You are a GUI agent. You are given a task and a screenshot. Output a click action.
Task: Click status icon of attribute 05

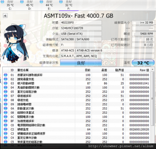[5, 92]
